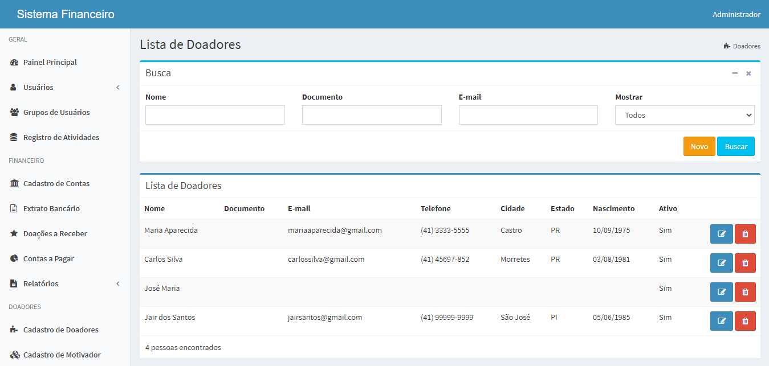Click the edit icon for José Maria
Screen dimensions: 769x366
tap(721, 292)
